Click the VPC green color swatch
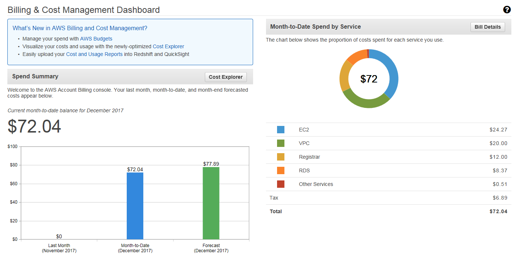The height and width of the screenshot is (257, 525). [281, 143]
